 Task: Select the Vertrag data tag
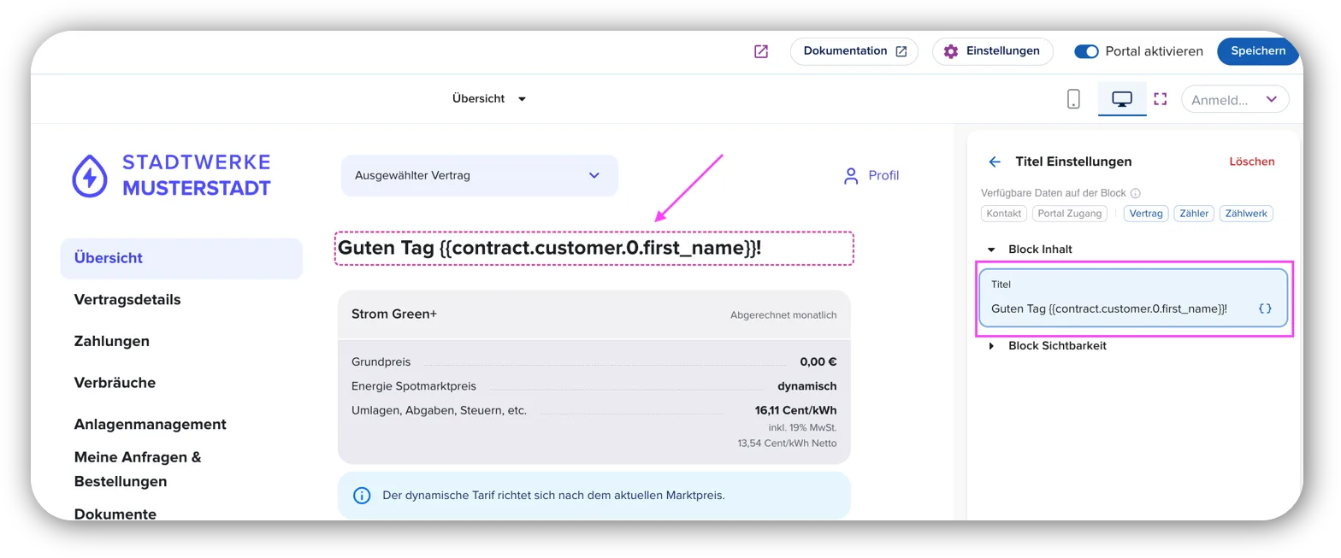tap(1146, 214)
